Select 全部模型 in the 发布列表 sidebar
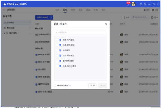This screenshot has width=161, height=108. click(x=17, y=22)
